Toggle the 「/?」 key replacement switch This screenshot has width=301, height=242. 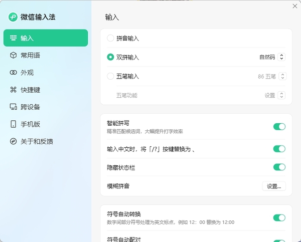(279, 149)
